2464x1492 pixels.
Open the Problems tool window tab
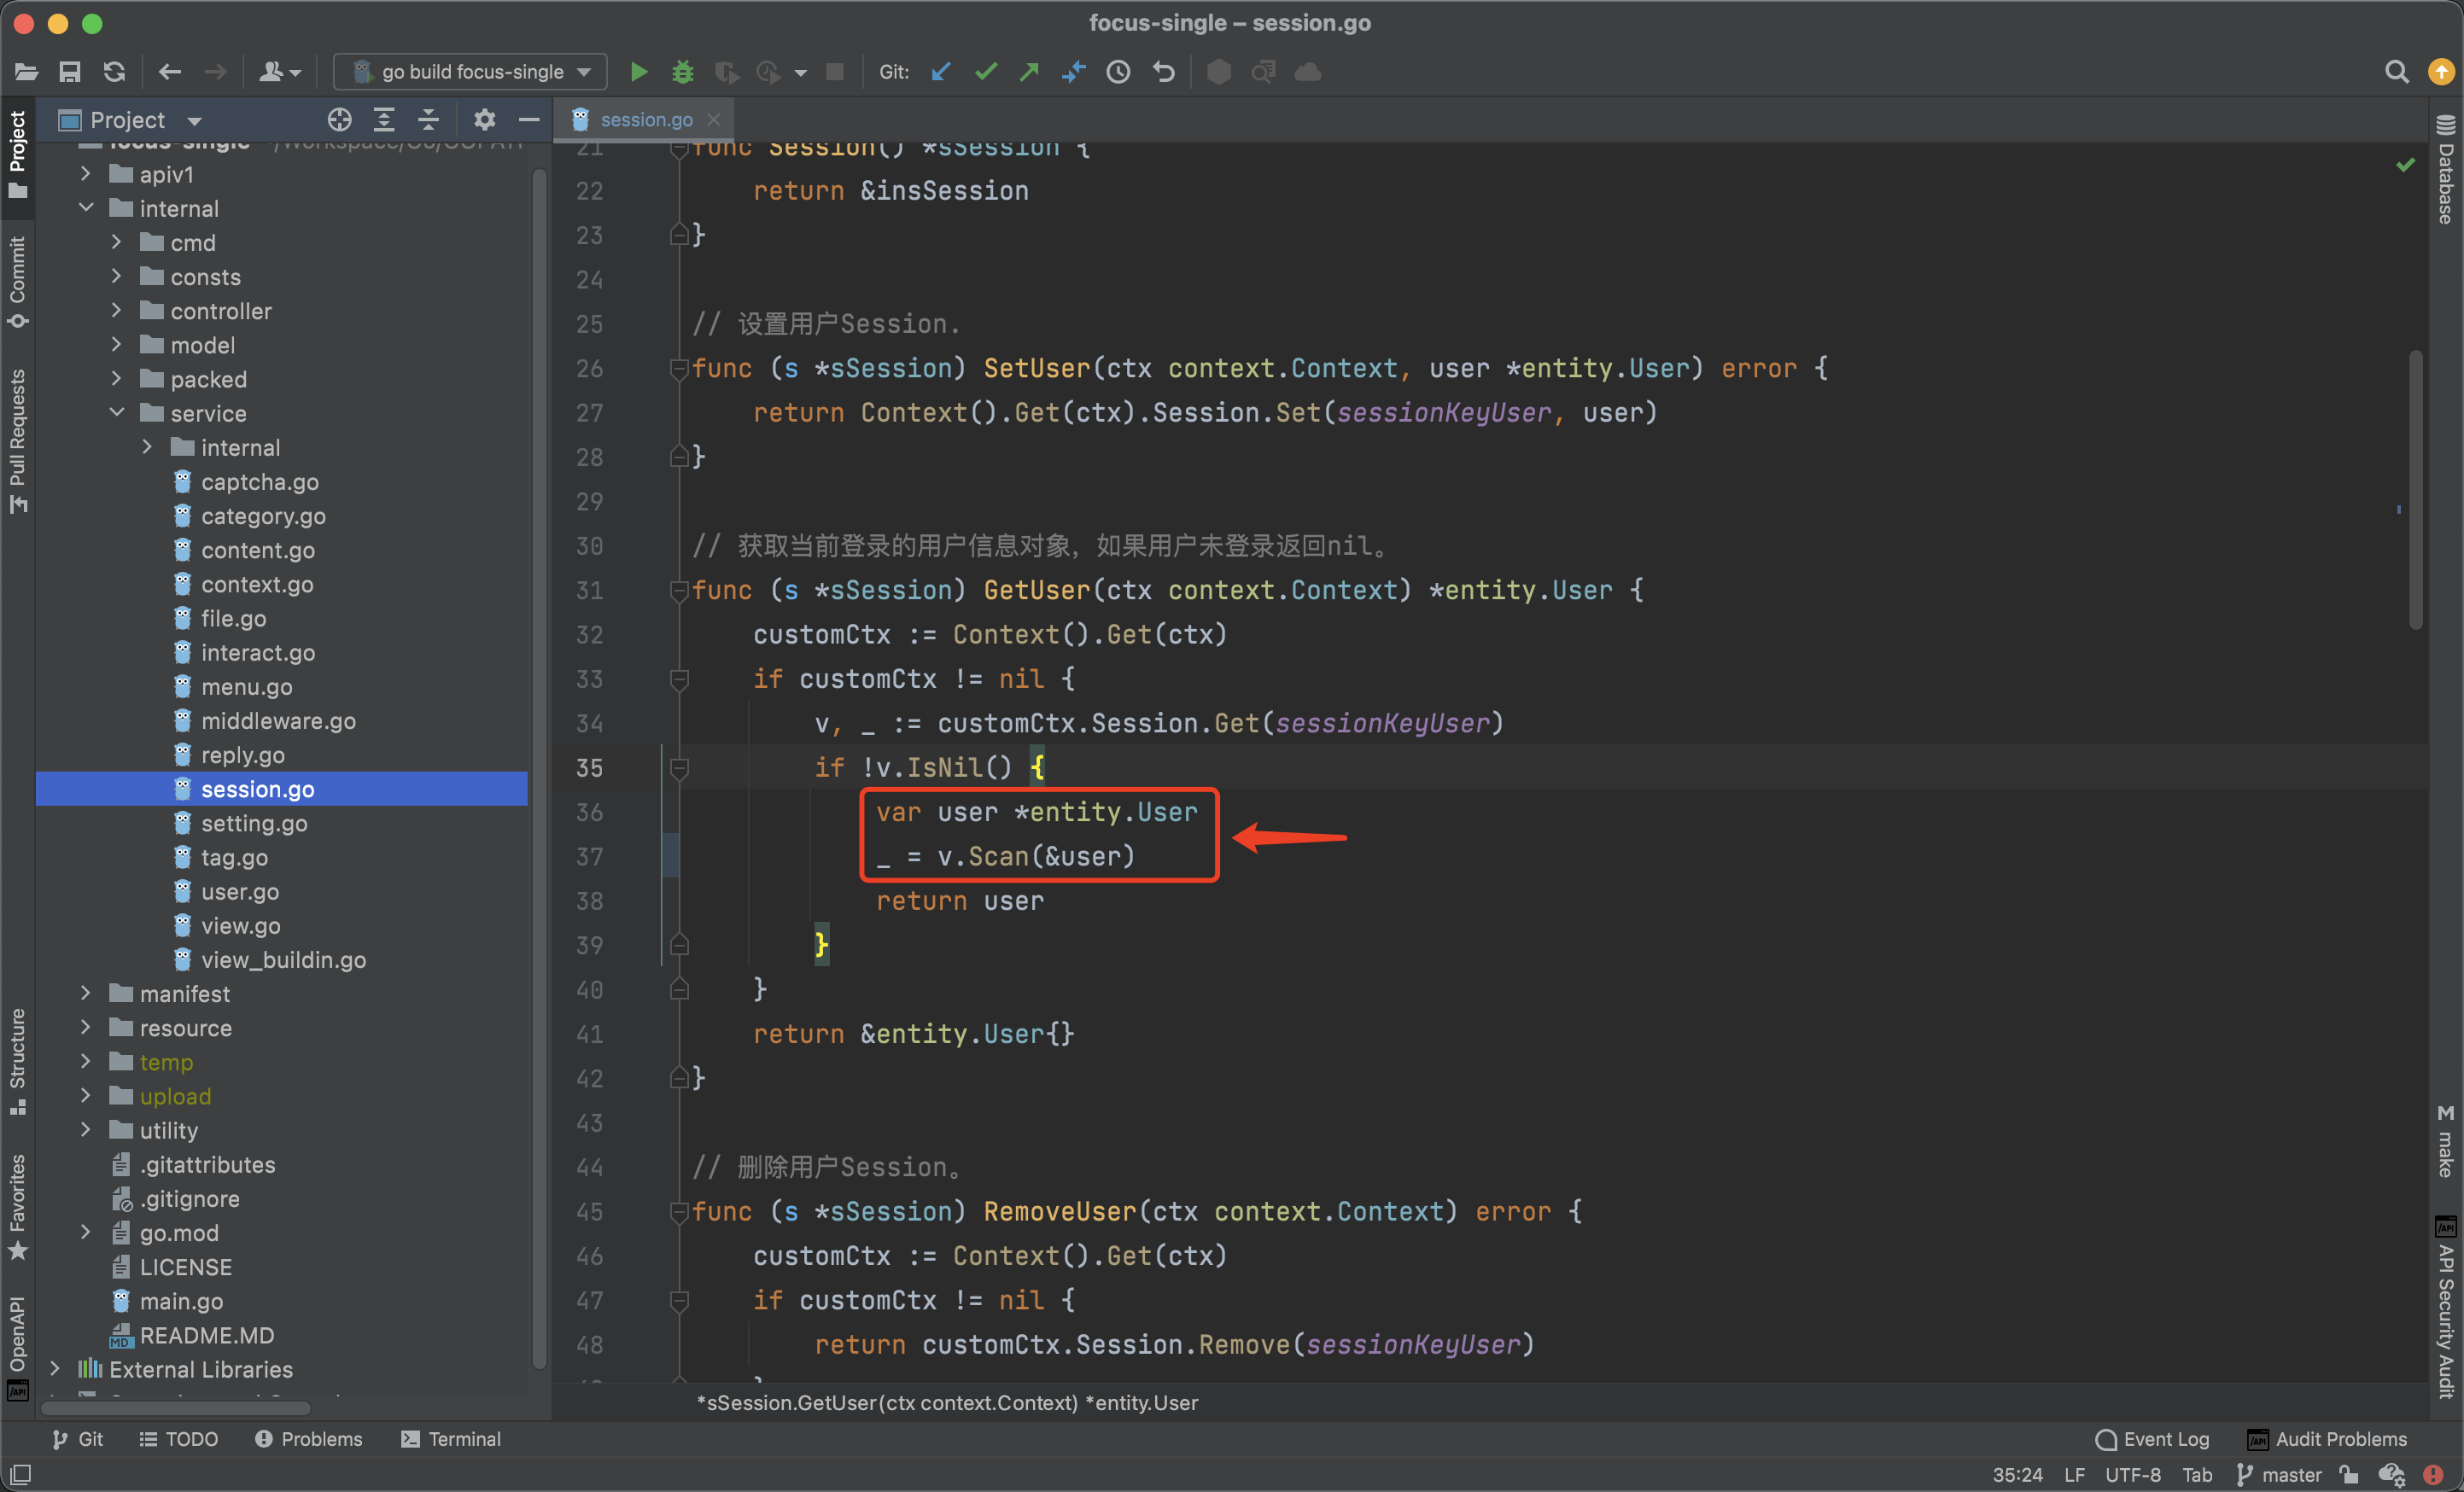(x=309, y=1439)
